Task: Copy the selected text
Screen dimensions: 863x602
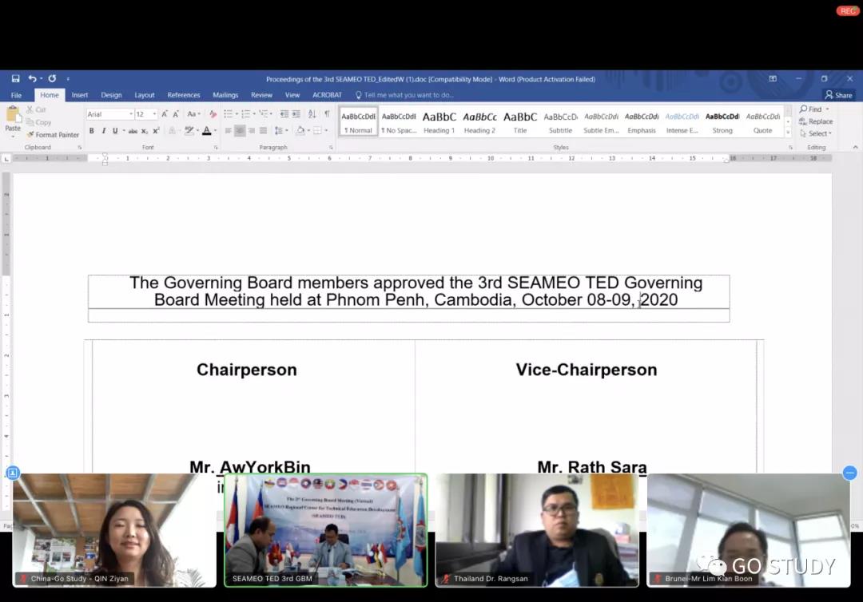Action: click(x=38, y=123)
